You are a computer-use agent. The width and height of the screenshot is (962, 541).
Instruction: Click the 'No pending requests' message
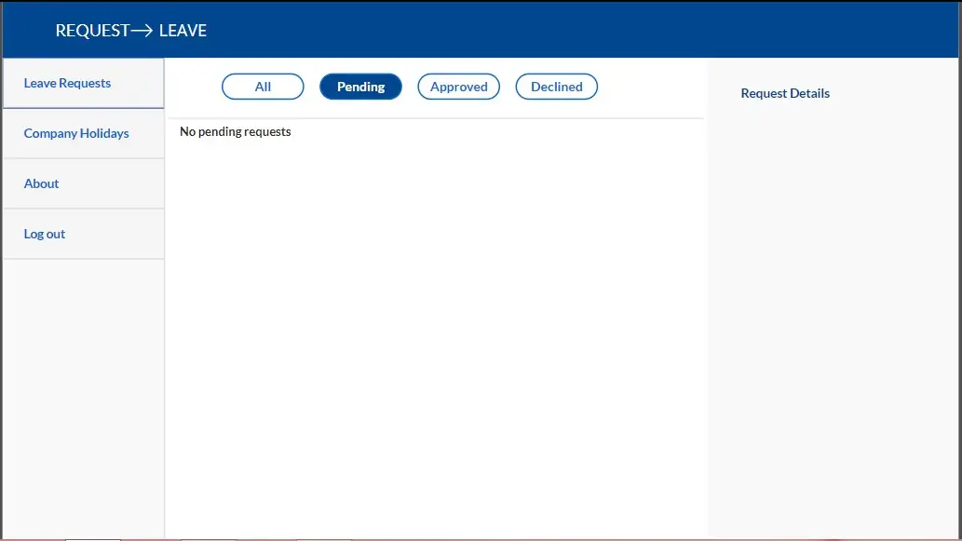point(235,132)
